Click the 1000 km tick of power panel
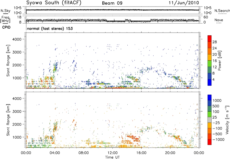 [x=17, y=78]
